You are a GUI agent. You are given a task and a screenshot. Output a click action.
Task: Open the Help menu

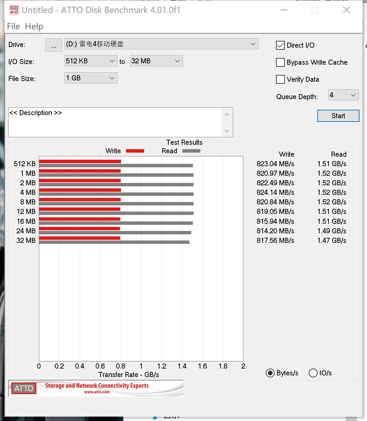point(34,26)
